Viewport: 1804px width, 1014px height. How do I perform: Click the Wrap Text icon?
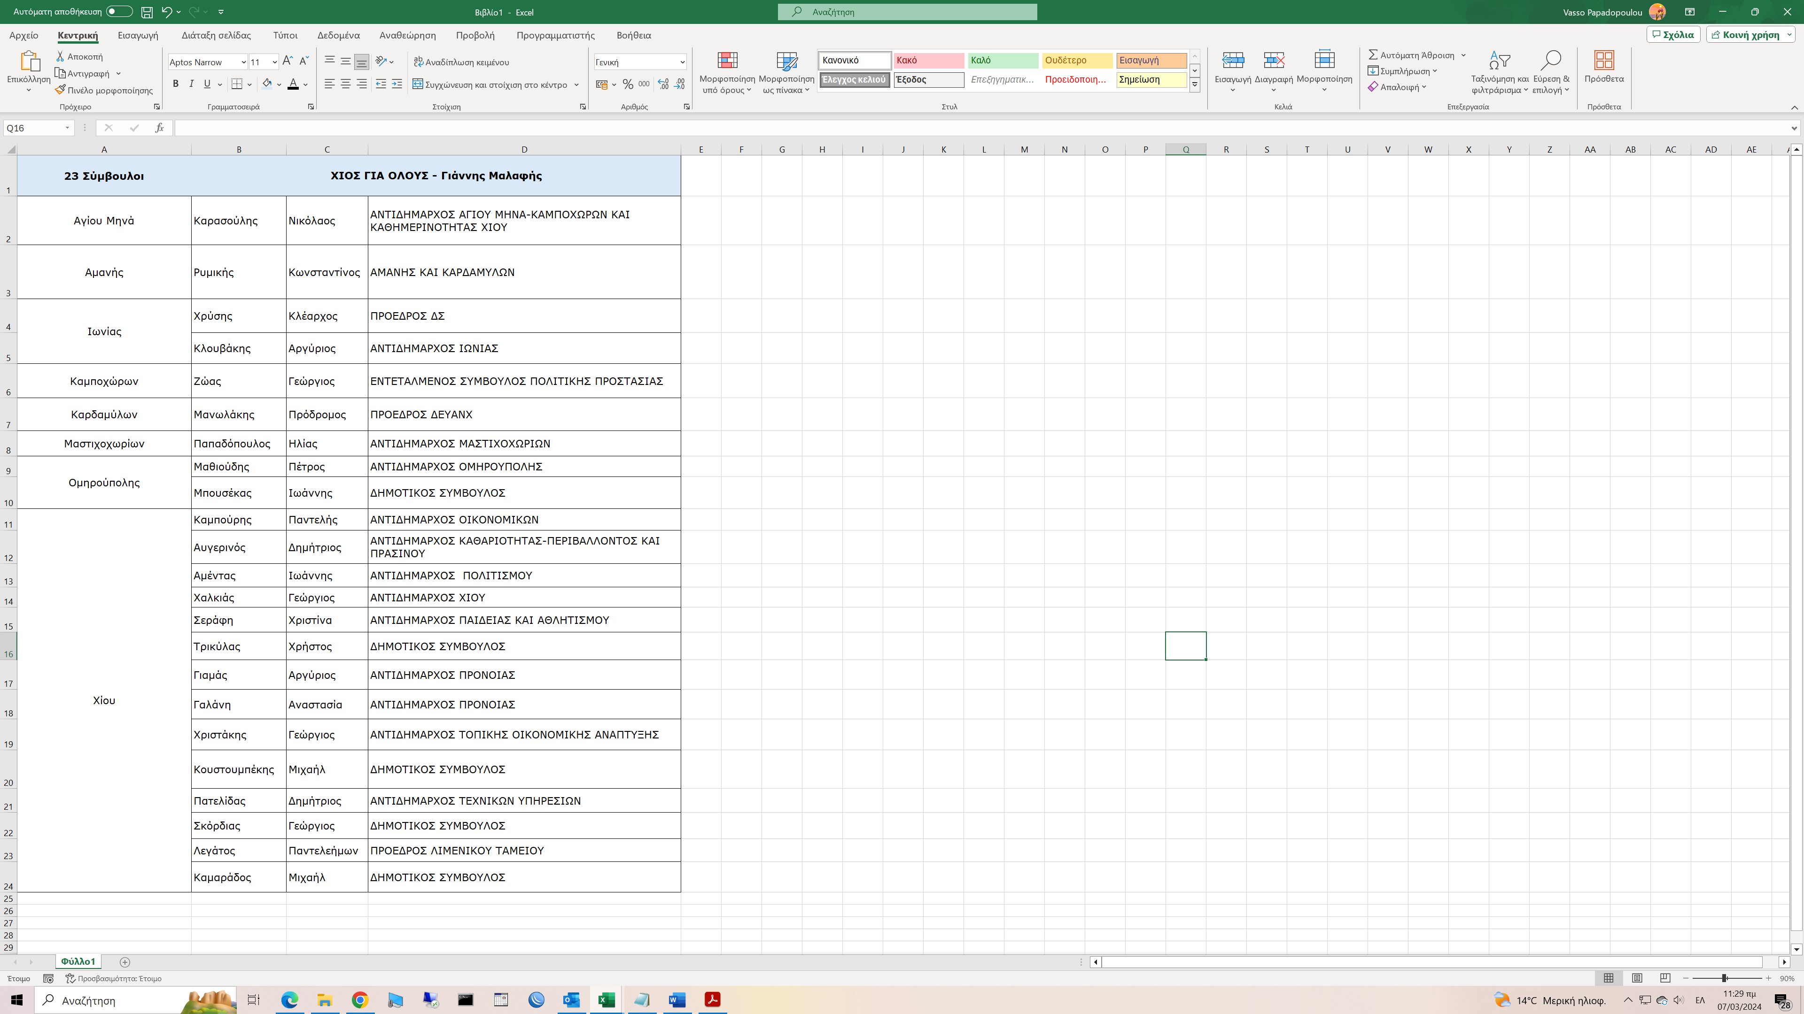(418, 62)
